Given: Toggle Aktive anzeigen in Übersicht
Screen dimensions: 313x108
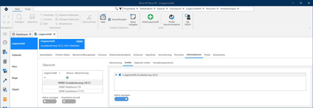Looking at the screenshot, I should point(50,101).
